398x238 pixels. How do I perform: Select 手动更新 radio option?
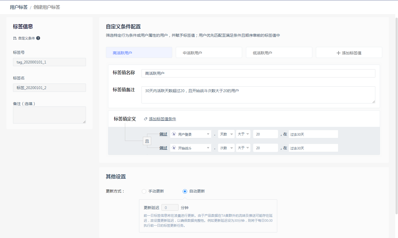[x=144, y=191]
